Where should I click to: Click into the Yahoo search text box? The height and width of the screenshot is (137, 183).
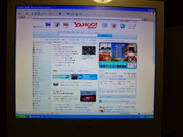coord(78,35)
